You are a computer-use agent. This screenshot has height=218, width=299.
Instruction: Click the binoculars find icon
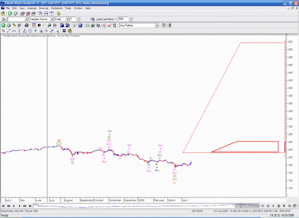point(49,25)
